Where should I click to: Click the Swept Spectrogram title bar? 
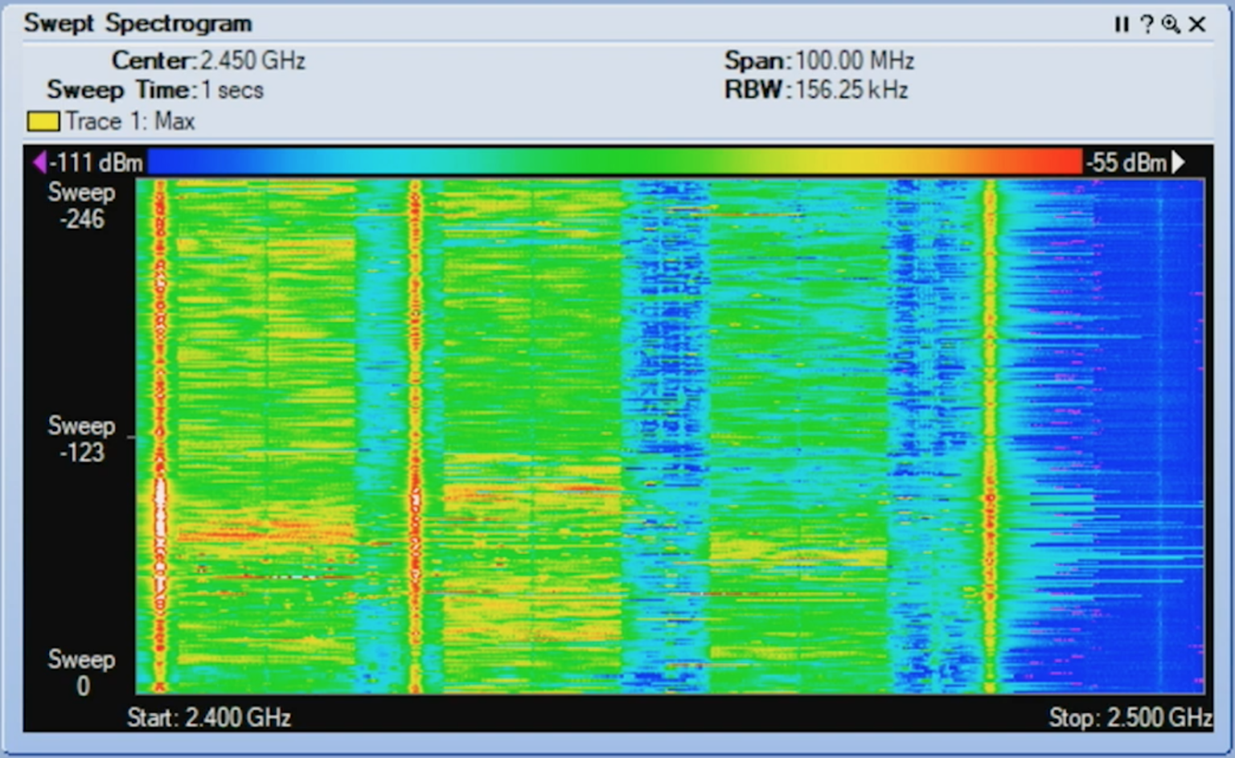point(138,23)
